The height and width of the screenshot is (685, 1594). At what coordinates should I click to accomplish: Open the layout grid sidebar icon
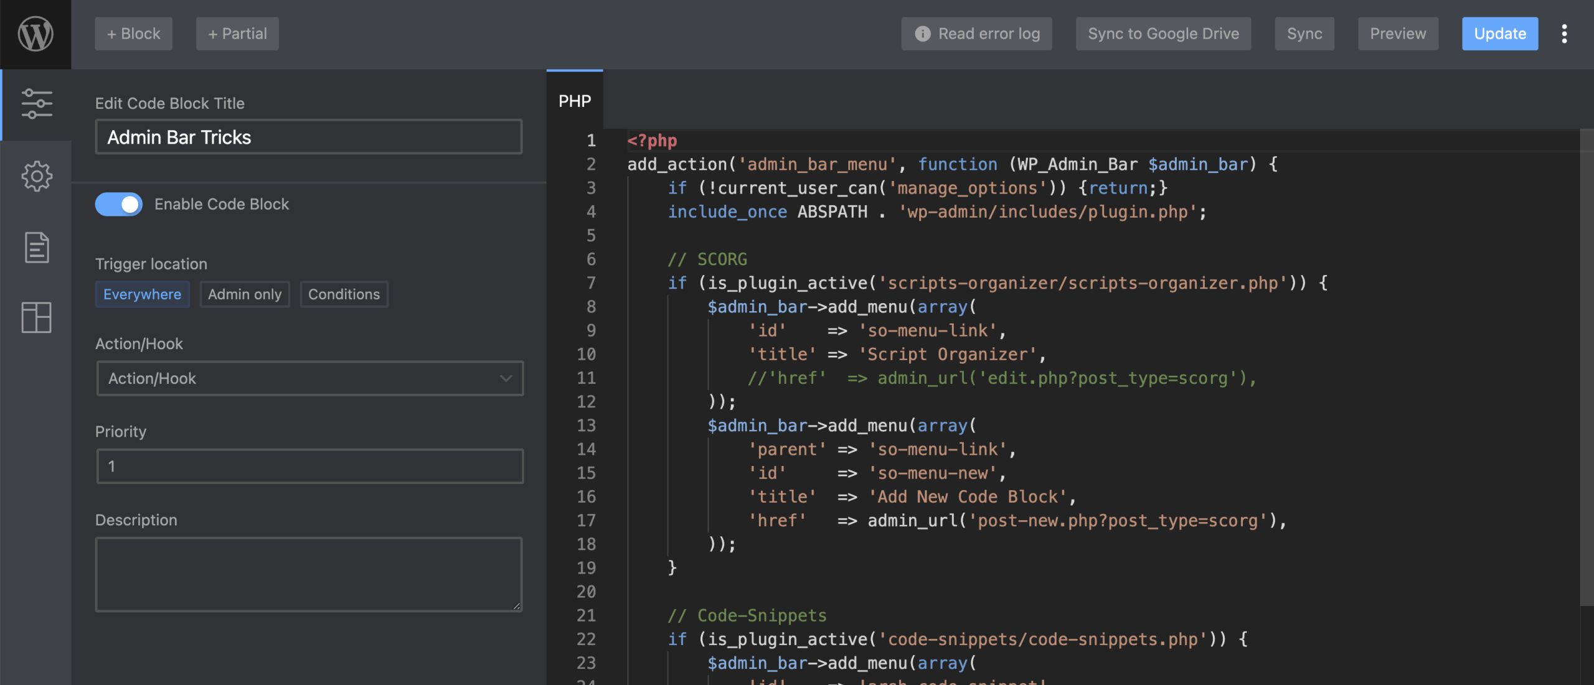[x=37, y=317]
